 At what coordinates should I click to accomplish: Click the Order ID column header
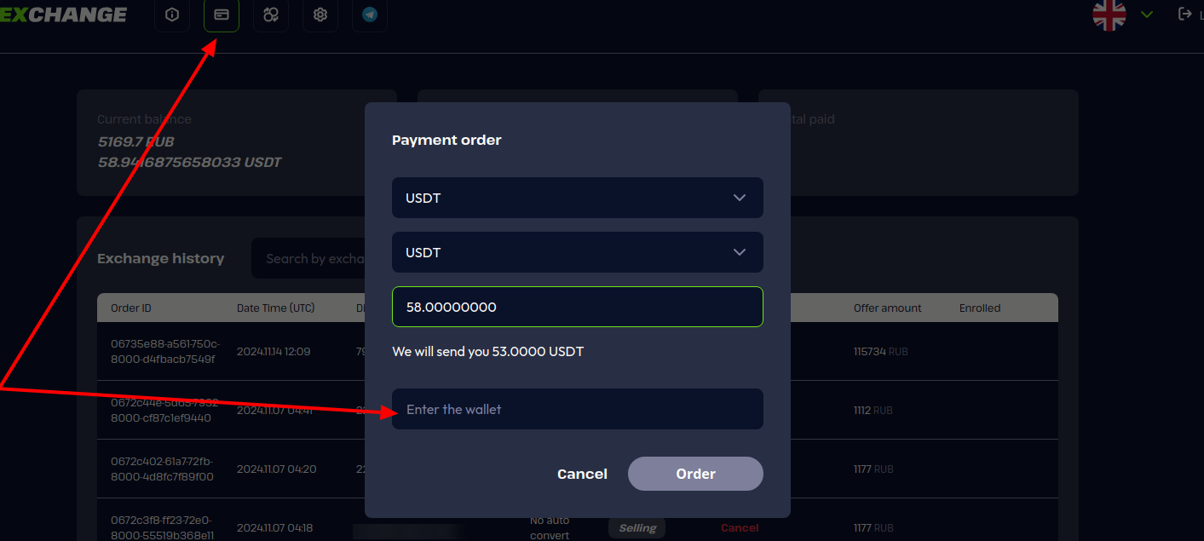coord(131,308)
